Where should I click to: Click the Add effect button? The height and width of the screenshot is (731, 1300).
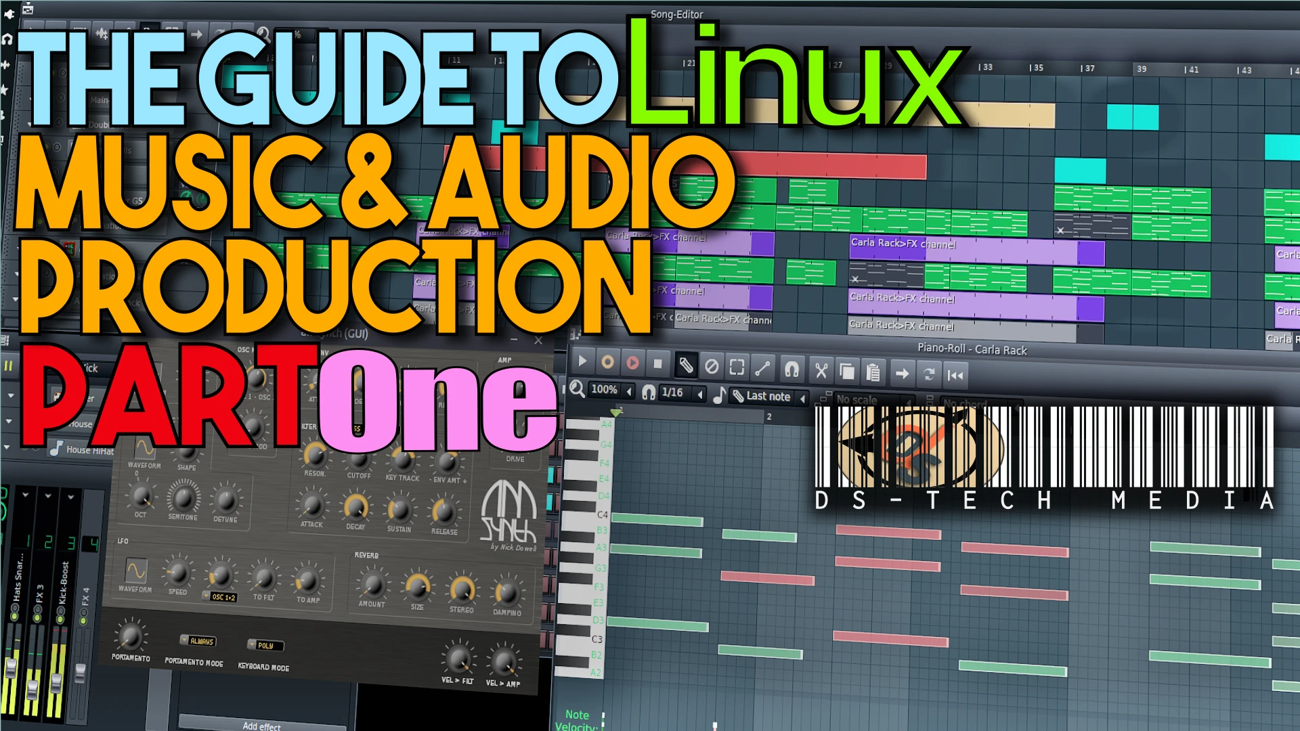pyautogui.click(x=262, y=726)
